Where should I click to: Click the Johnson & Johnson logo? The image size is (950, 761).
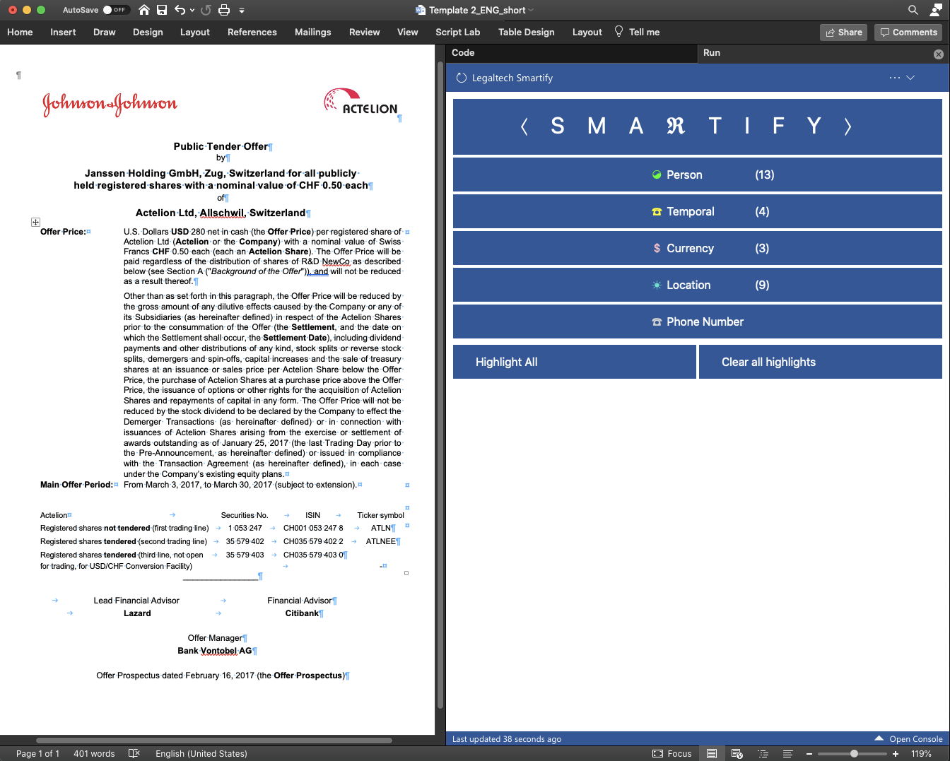click(x=110, y=105)
